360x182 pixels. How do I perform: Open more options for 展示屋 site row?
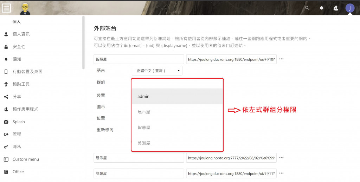point(281,158)
